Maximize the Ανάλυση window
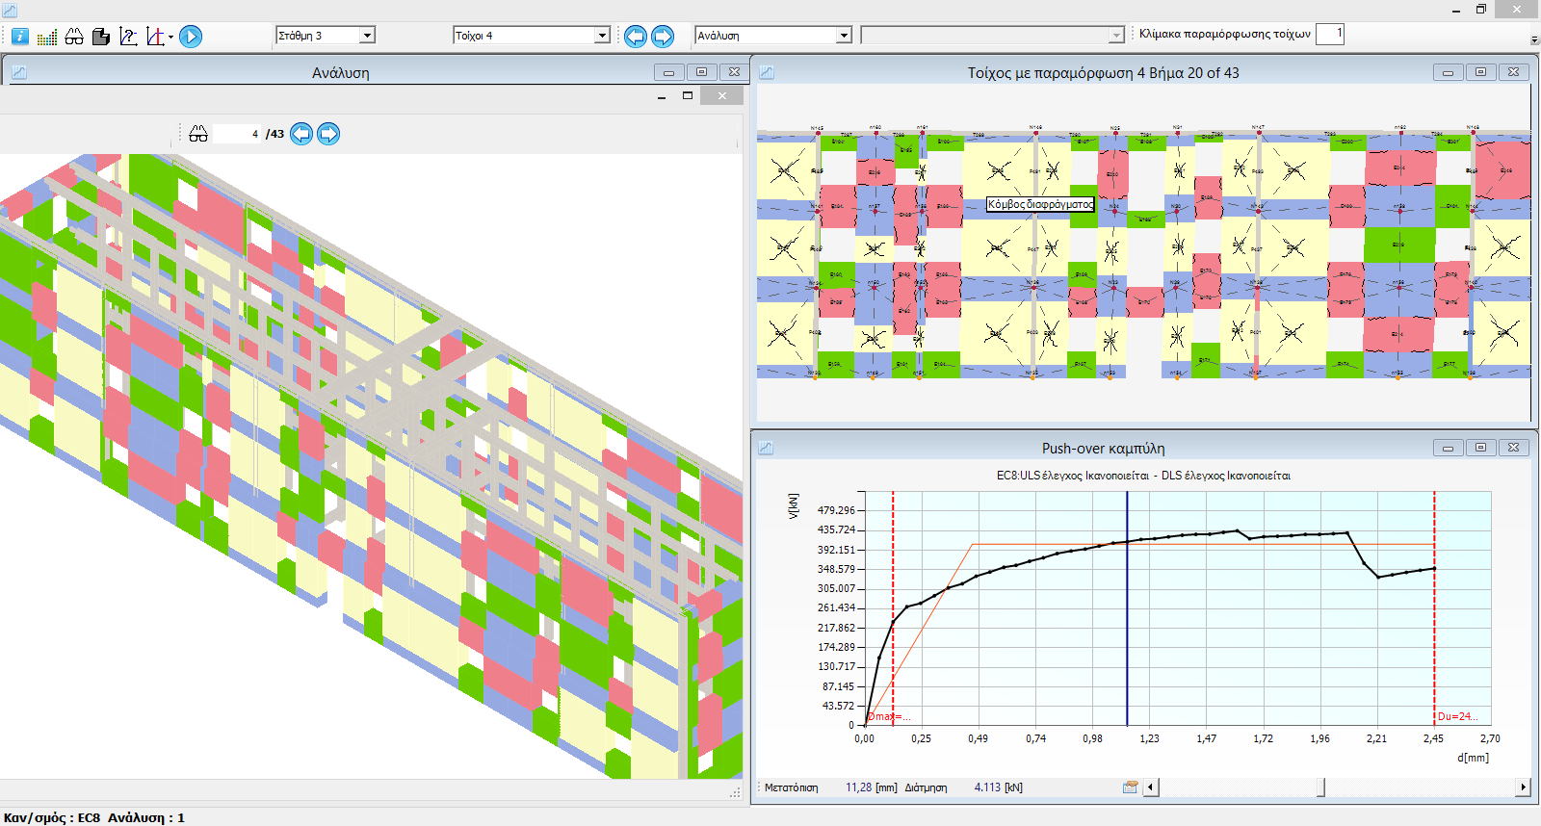The height and width of the screenshot is (826, 1541). [702, 72]
